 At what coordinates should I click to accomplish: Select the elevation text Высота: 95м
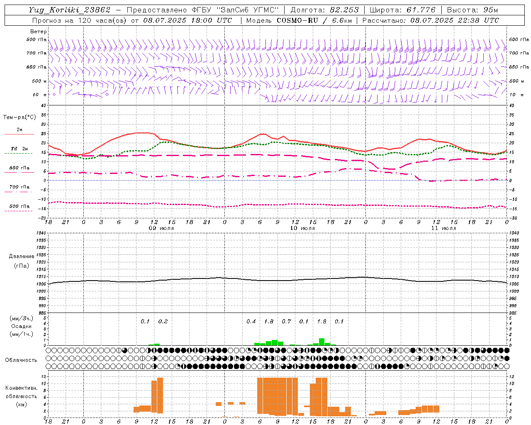click(x=473, y=10)
